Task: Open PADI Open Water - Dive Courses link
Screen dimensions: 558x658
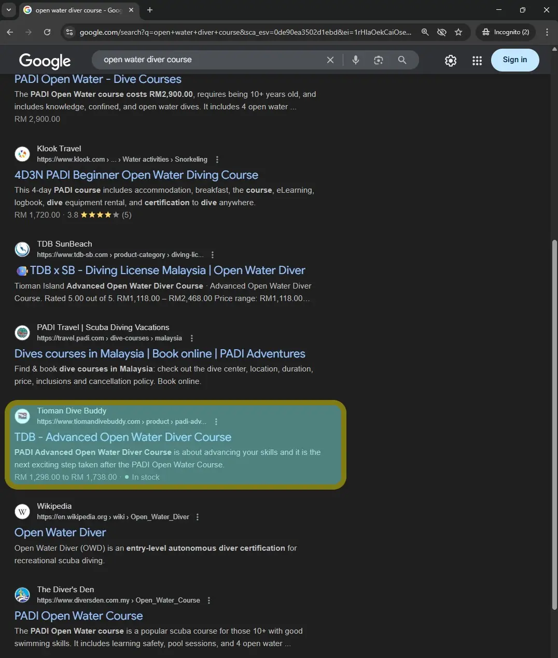Action: pos(98,79)
